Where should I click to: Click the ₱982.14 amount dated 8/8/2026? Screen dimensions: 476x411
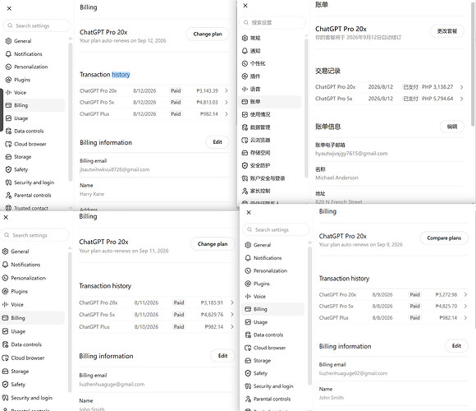(x=448, y=317)
